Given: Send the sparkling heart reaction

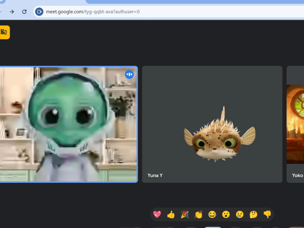Looking at the screenshot, I should click(x=157, y=215).
